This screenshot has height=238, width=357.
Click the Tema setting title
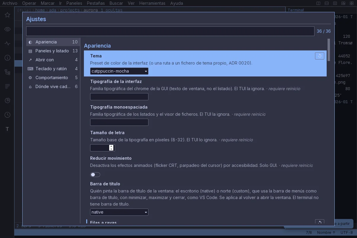[x=96, y=56]
